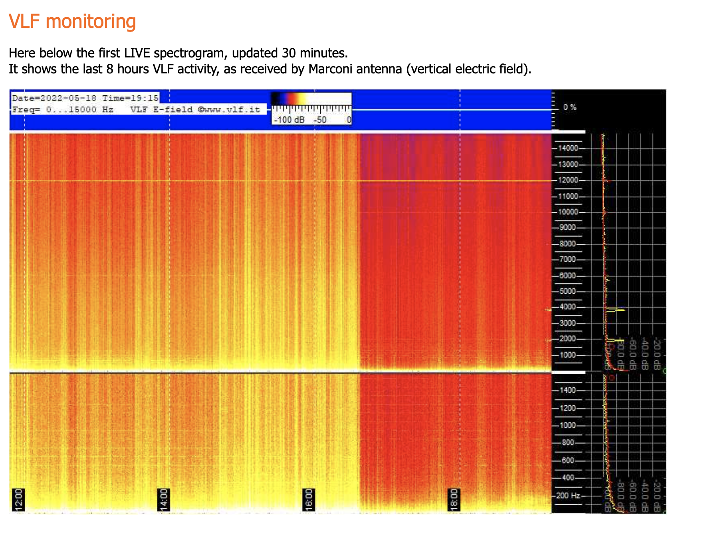Click the 14000 frequency label
This screenshot has height=537, width=714.
point(568,148)
